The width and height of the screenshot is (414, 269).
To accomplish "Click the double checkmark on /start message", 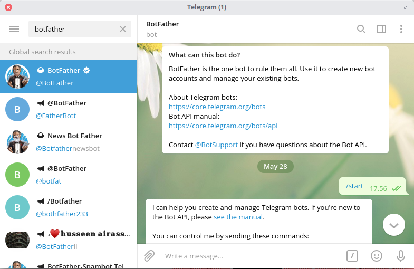I will point(397,188).
